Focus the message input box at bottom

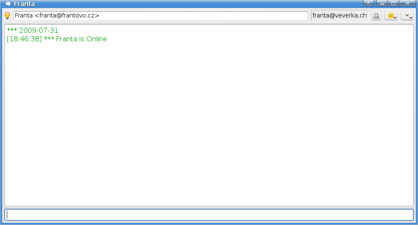click(x=209, y=215)
